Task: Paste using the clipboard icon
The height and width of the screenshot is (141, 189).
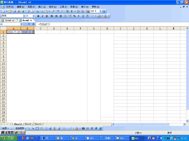Action: pyautogui.click(x=46, y=11)
